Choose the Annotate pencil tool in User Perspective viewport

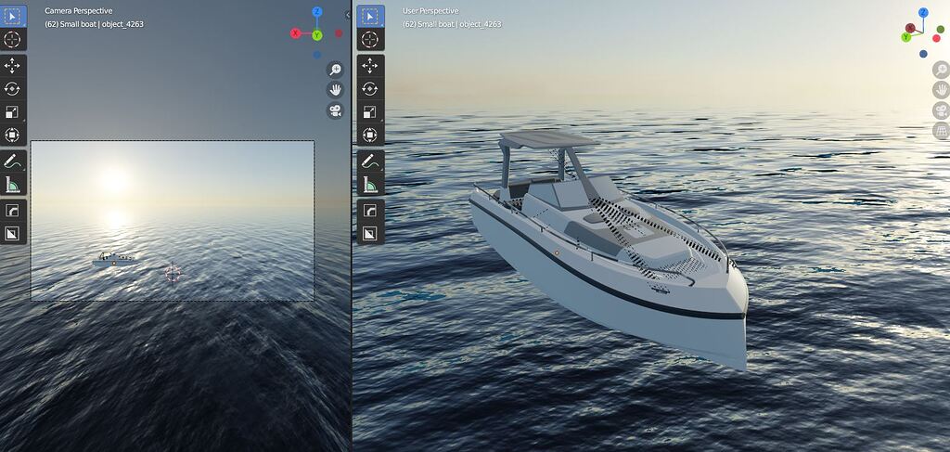pyautogui.click(x=370, y=161)
